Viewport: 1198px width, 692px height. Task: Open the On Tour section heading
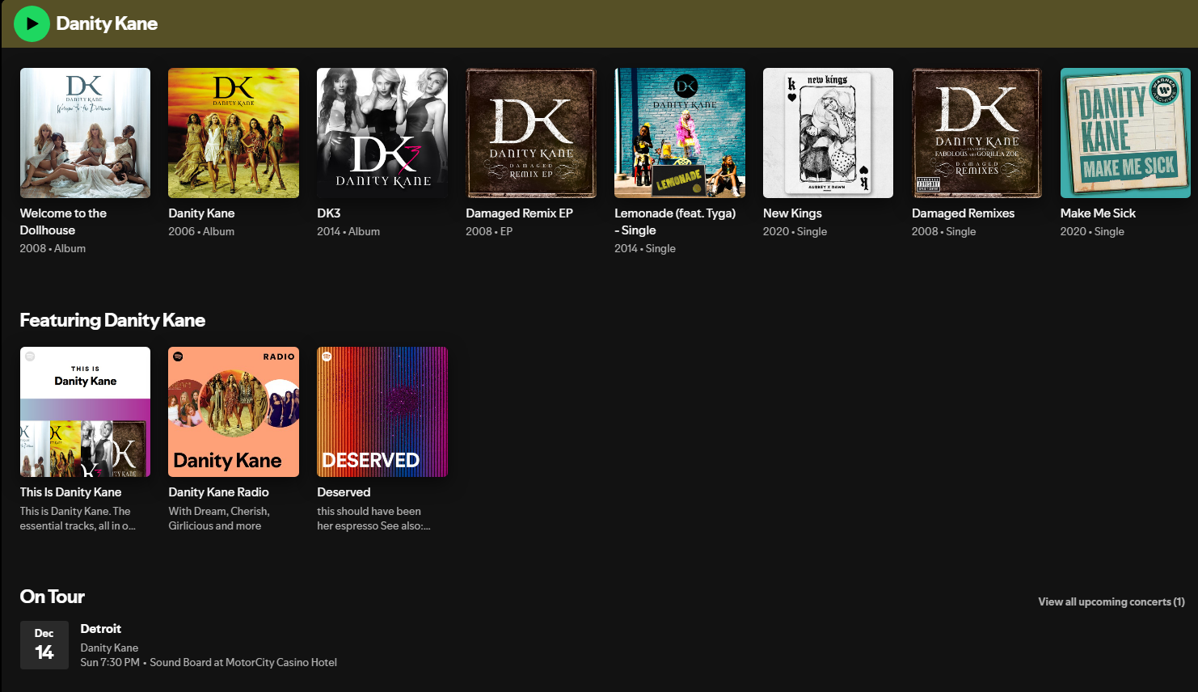pos(53,597)
